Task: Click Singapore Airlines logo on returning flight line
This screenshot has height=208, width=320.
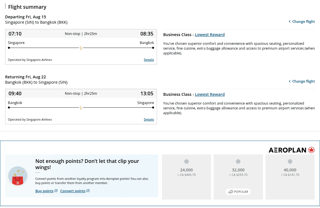Action: (81, 108)
